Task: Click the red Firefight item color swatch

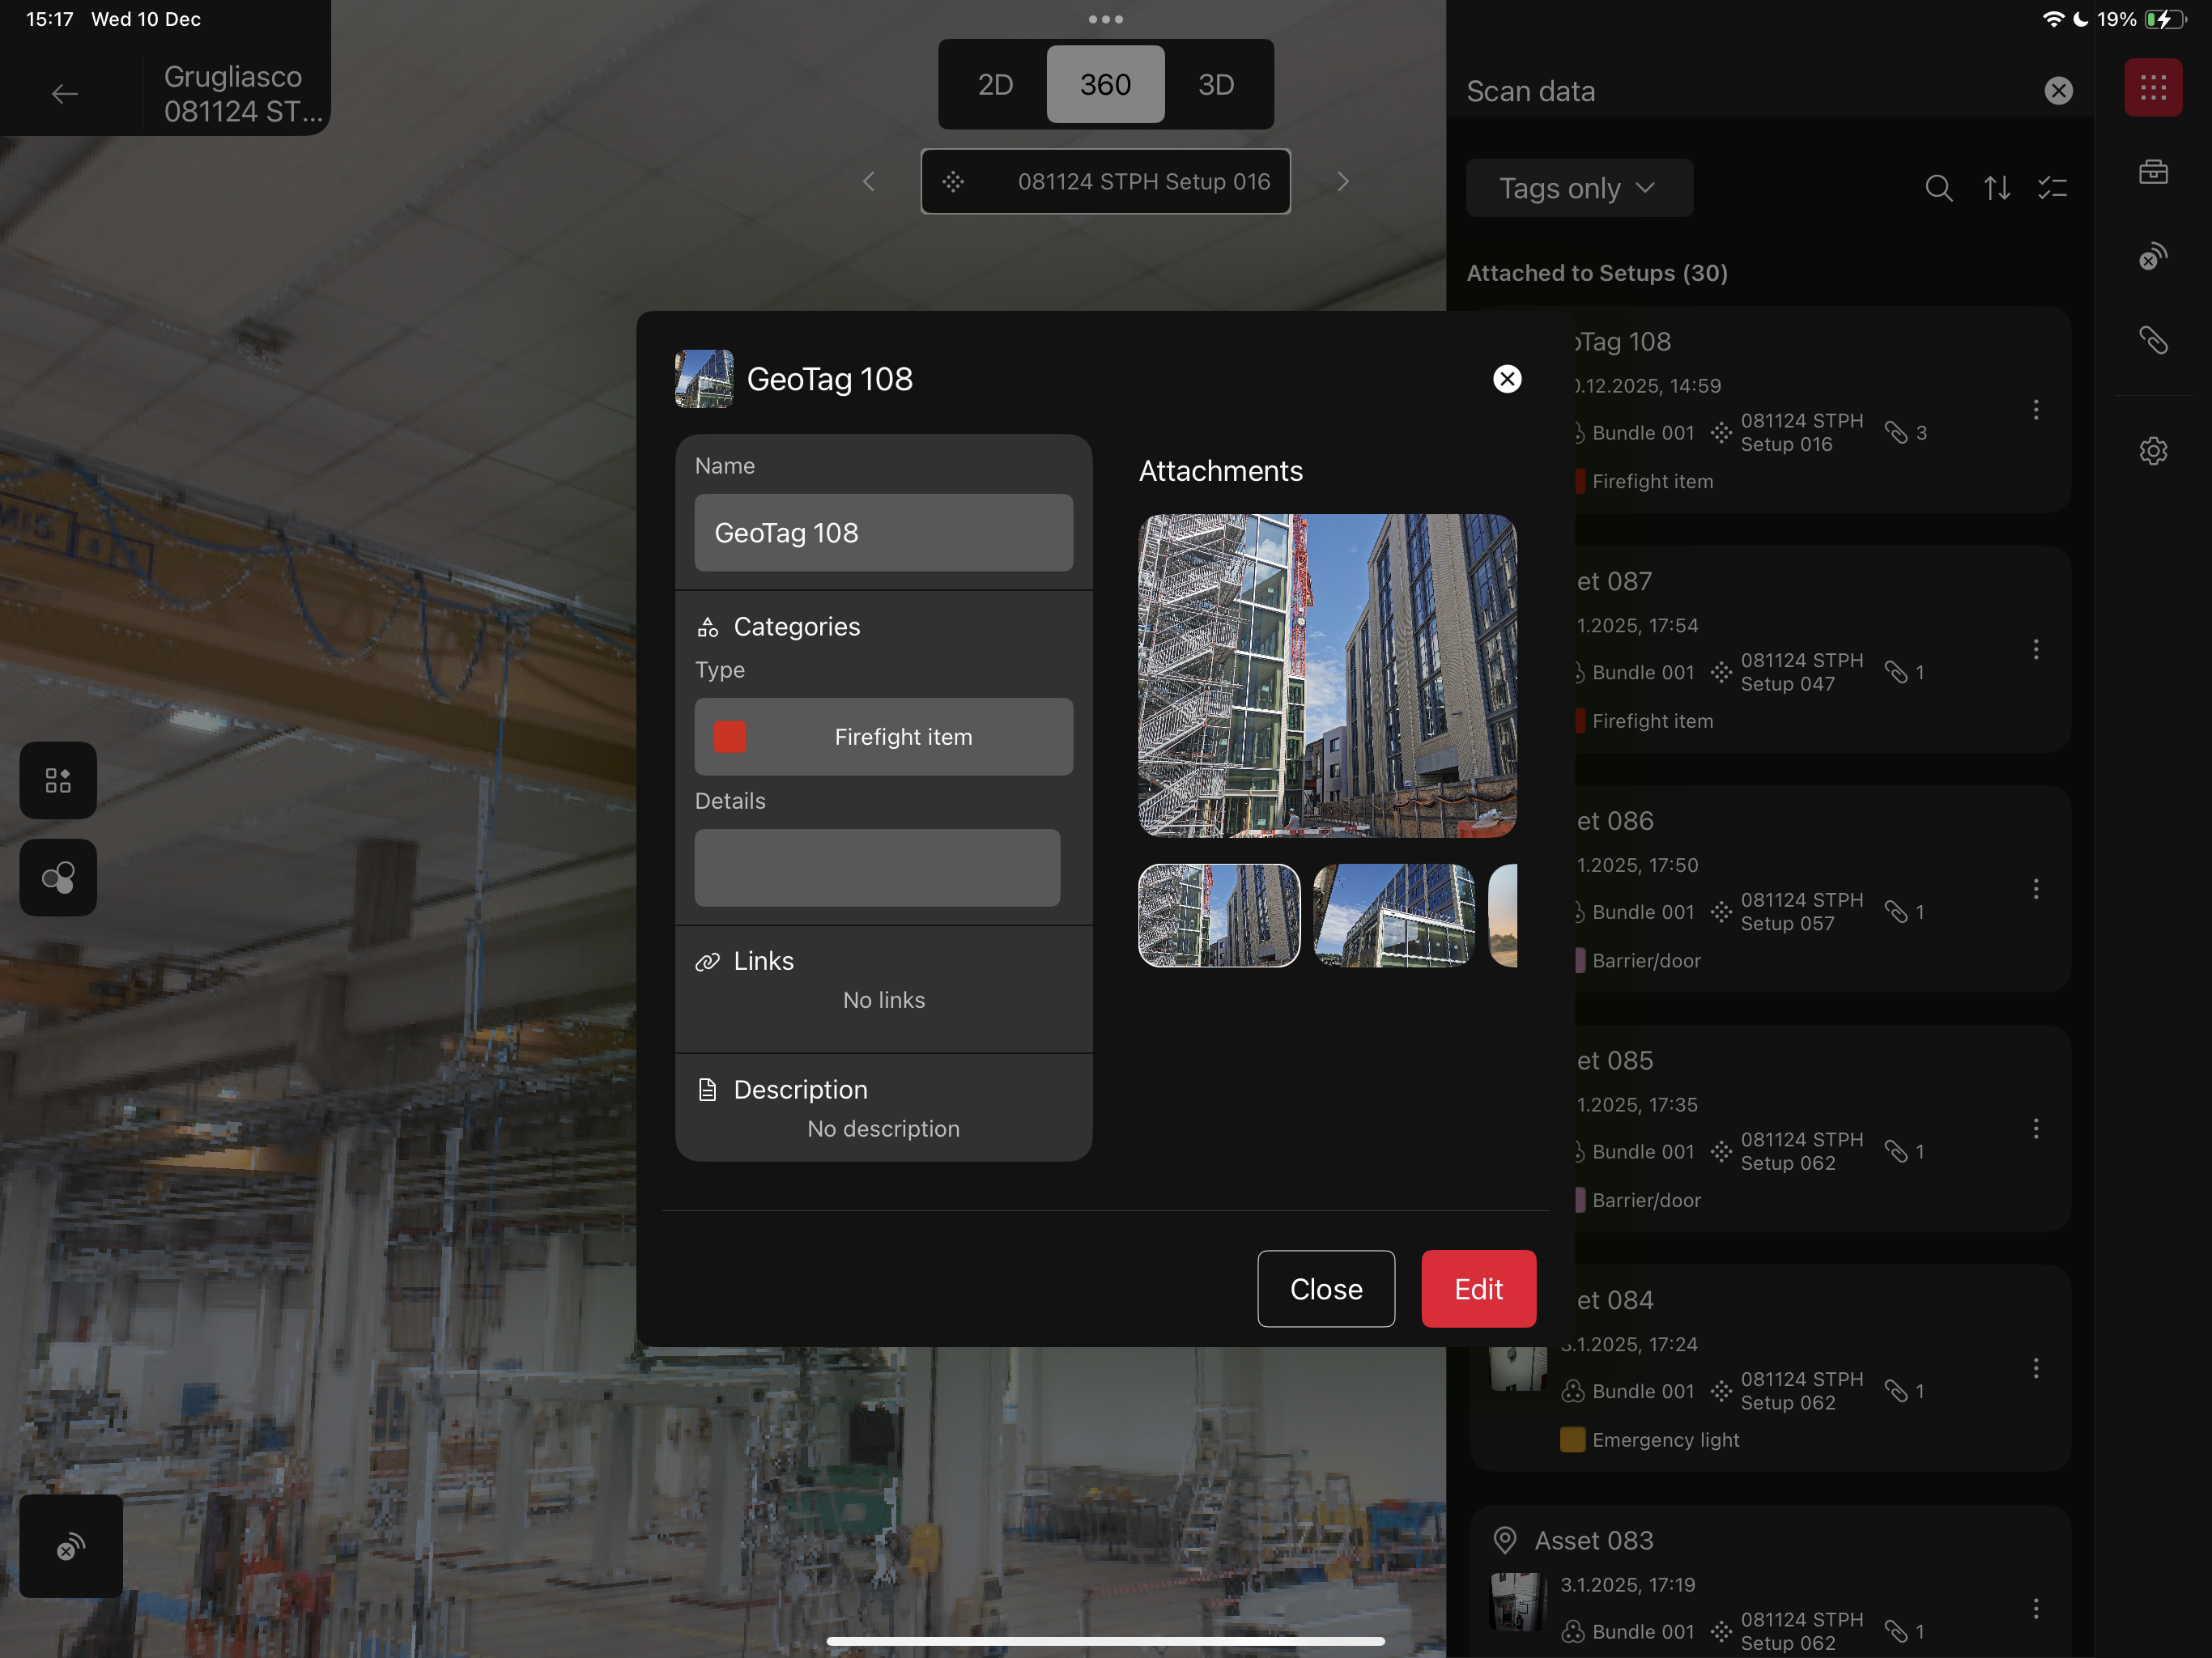Action: [730, 737]
